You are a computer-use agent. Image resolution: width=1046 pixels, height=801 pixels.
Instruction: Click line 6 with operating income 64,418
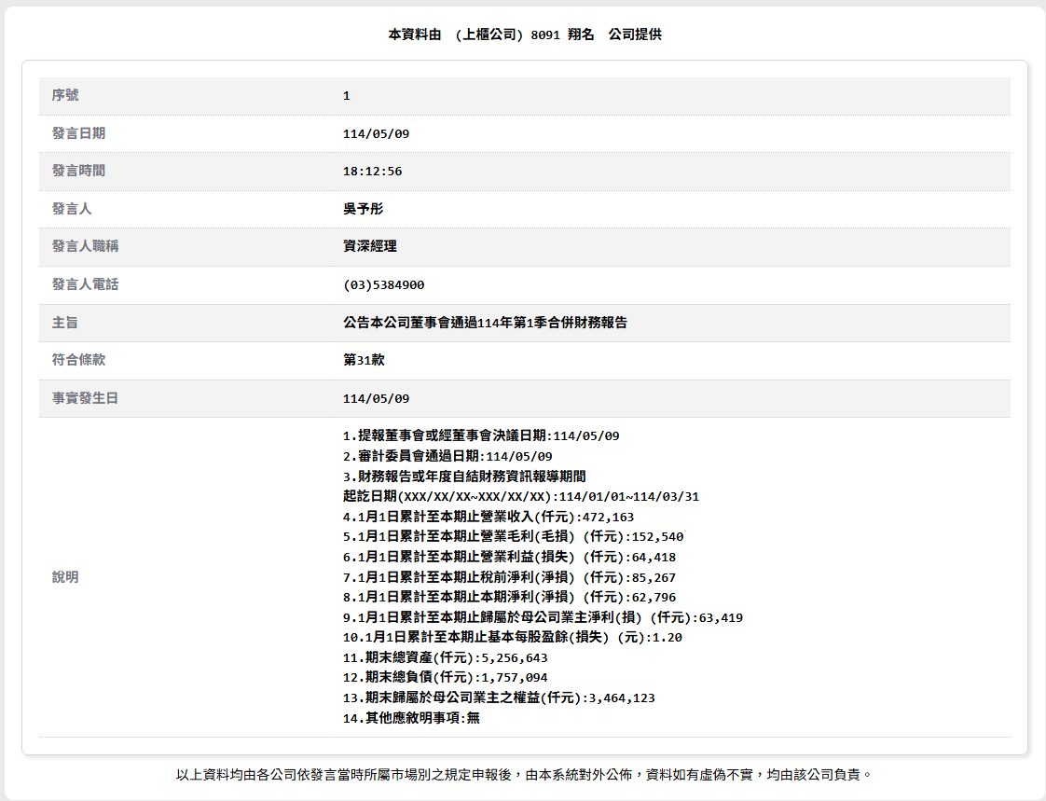click(509, 557)
